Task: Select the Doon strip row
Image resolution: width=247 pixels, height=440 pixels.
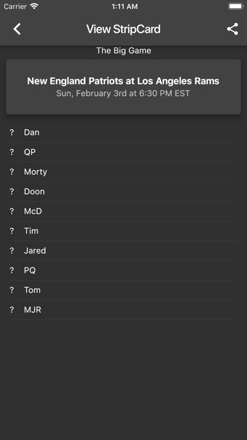Action: click(x=123, y=191)
